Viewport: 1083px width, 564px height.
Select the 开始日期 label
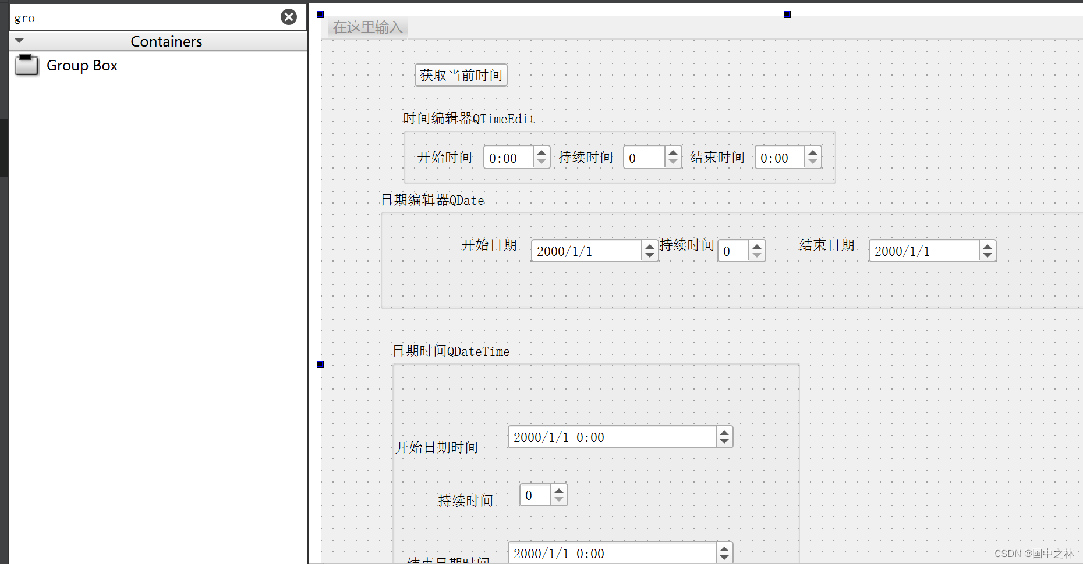point(489,245)
